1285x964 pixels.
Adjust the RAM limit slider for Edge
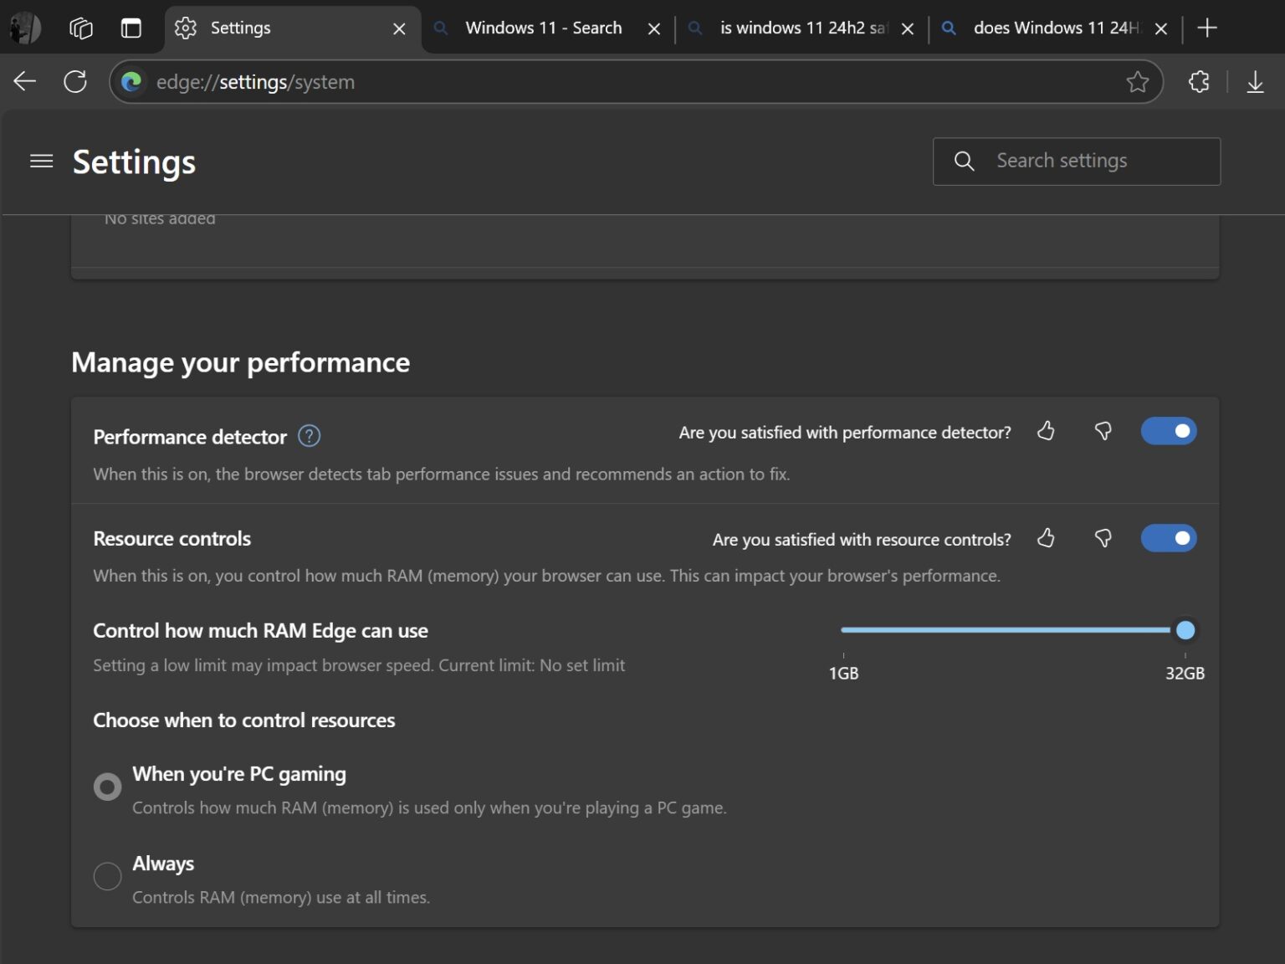[1185, 630]
